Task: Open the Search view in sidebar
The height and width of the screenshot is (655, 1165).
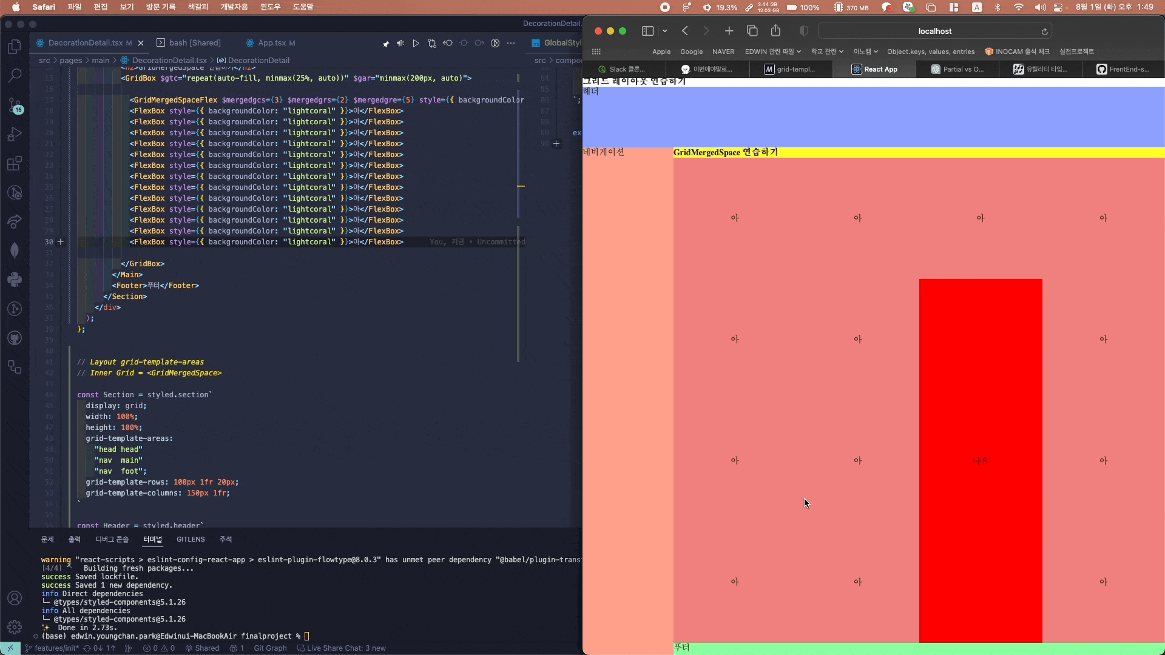Action: [15, 76]
